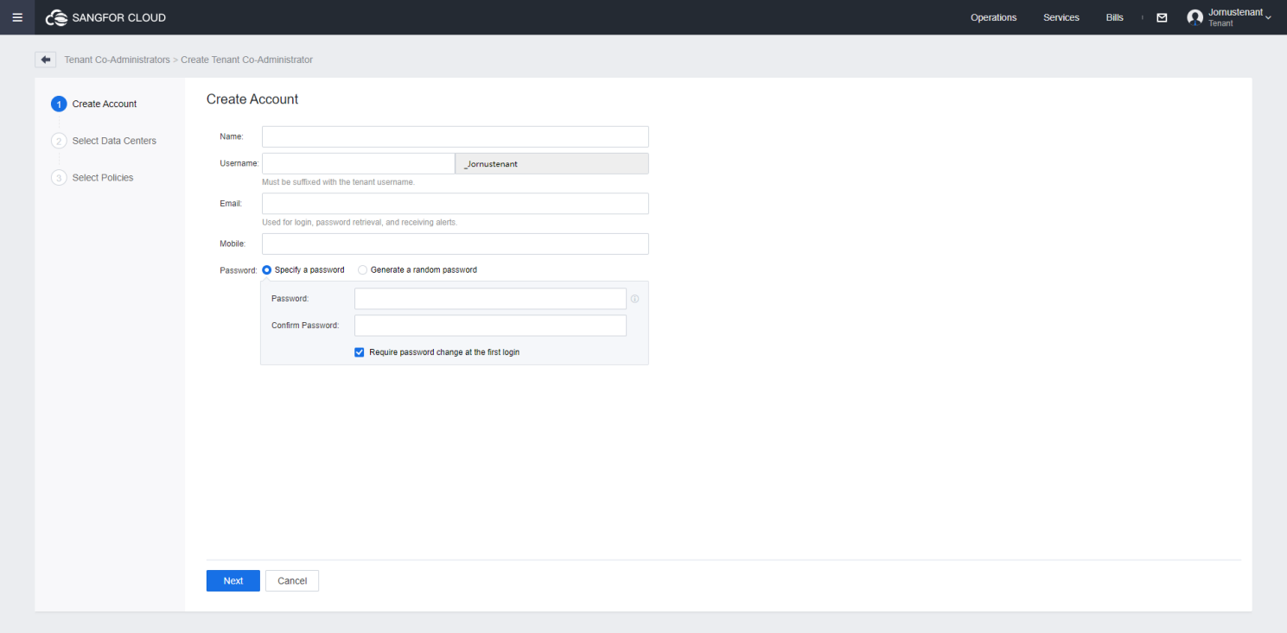Open the mail messages icon
Screen dimensions: 1287x633
click(1162, 17)
